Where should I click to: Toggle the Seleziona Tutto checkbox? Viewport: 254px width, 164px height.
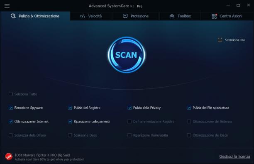click(10, 94)
